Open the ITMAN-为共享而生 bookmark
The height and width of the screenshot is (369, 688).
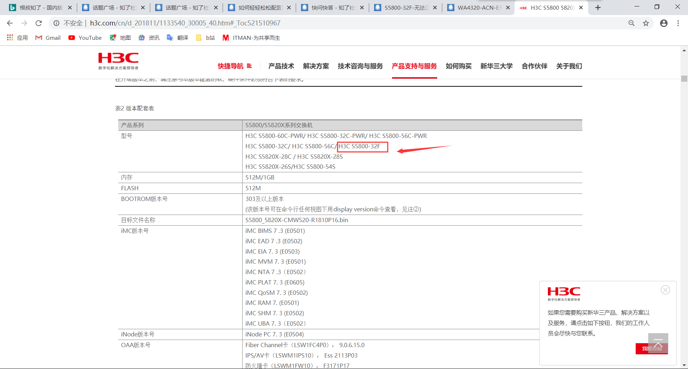(251, 38)
